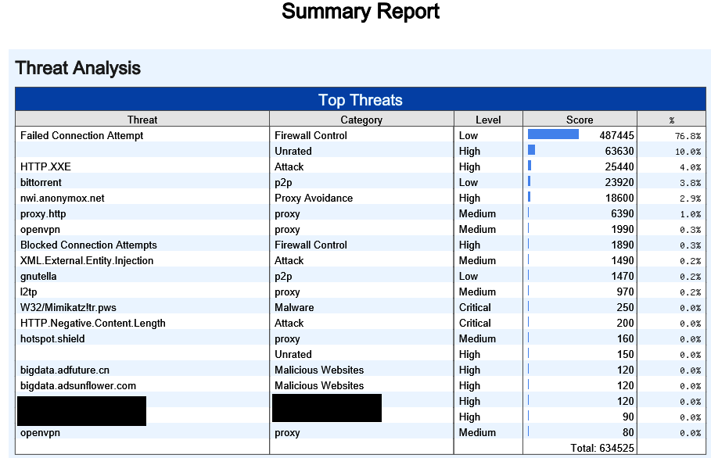Image resolution: width=711 pixels, height=458 pixels.
Task: Select W32/Mimikatz!tr.pws threat
Action: pyautogui.click(x=68, y=307)
